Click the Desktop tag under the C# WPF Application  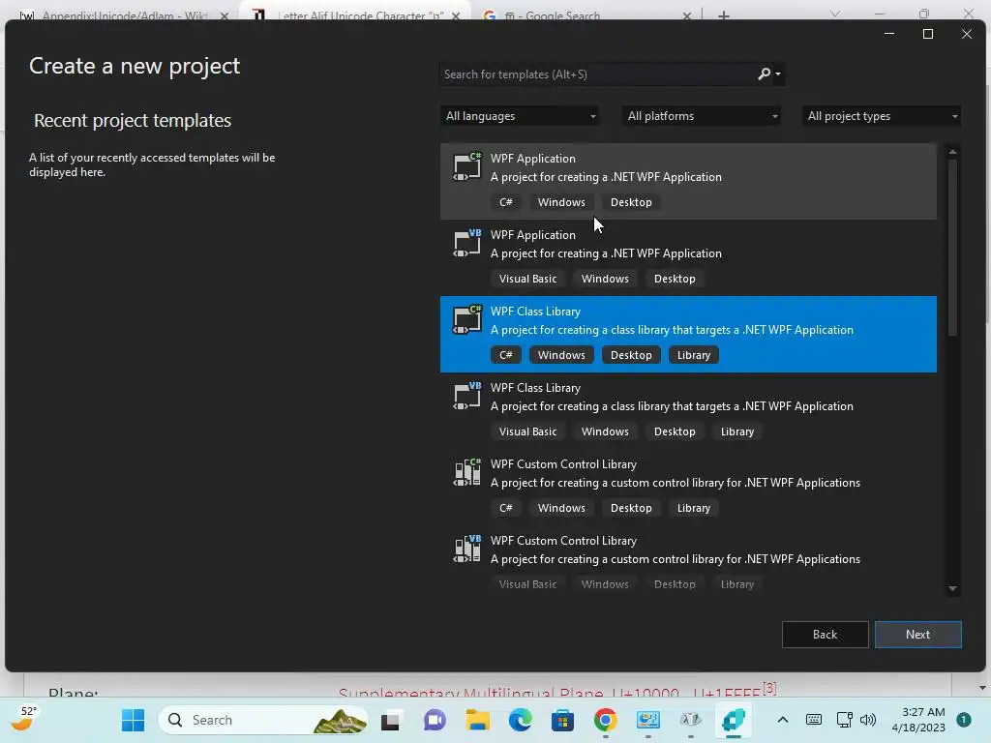[631, 202]
